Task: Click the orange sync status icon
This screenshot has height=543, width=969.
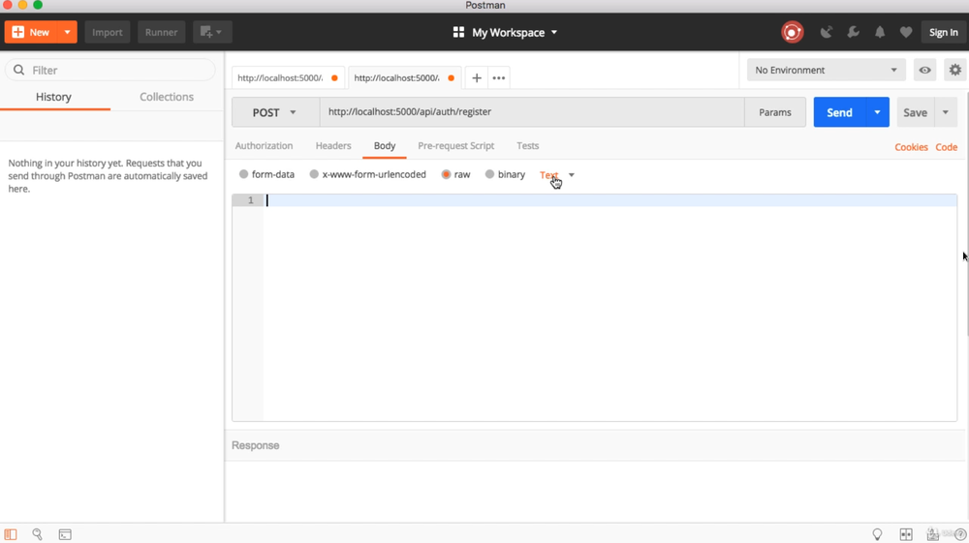Action: pyautogui.click(x=793, y=32)
